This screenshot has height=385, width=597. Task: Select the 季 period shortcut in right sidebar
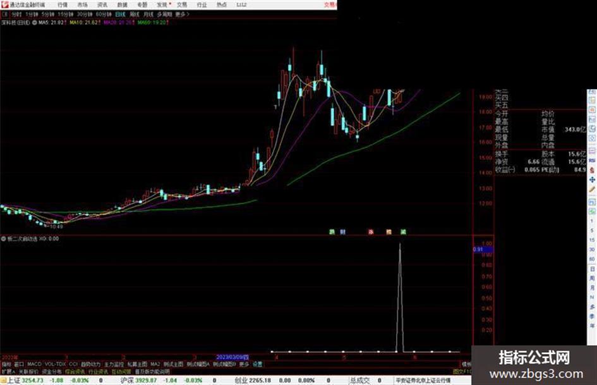(x=592, y=317)
